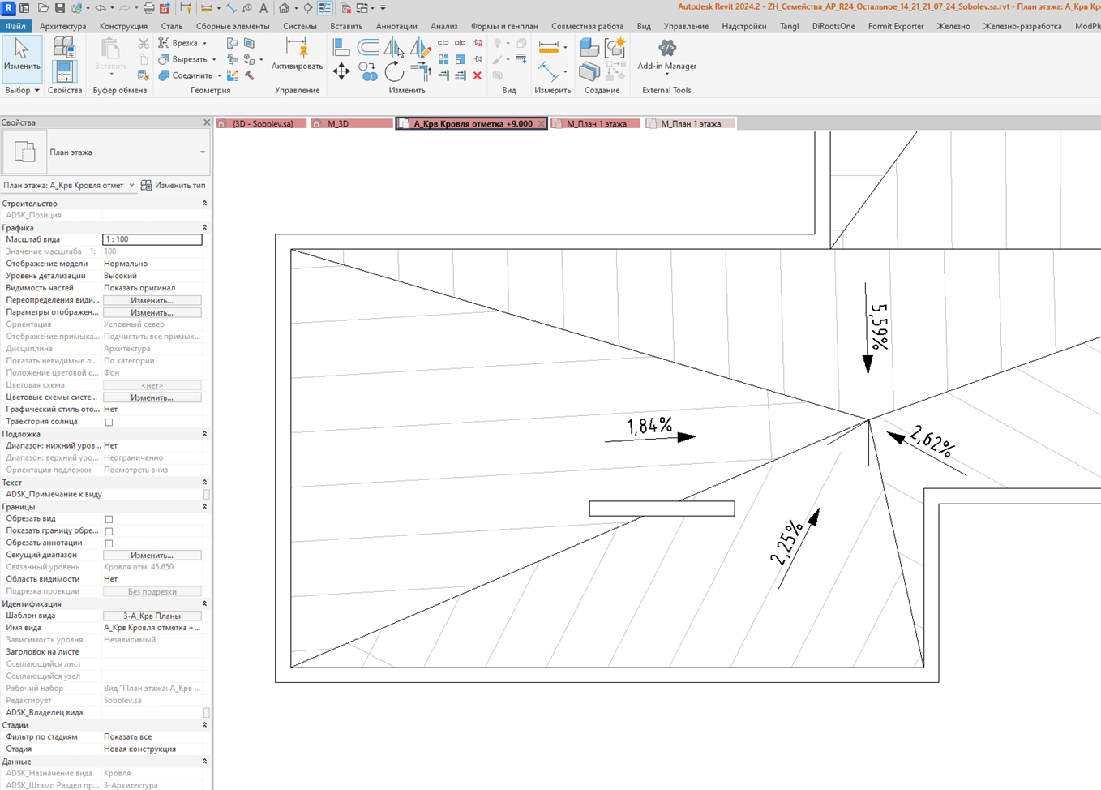Select the Offset tool in Modify panel
The height and width of the screenshot is (790, 1101).
pos(368,48)
